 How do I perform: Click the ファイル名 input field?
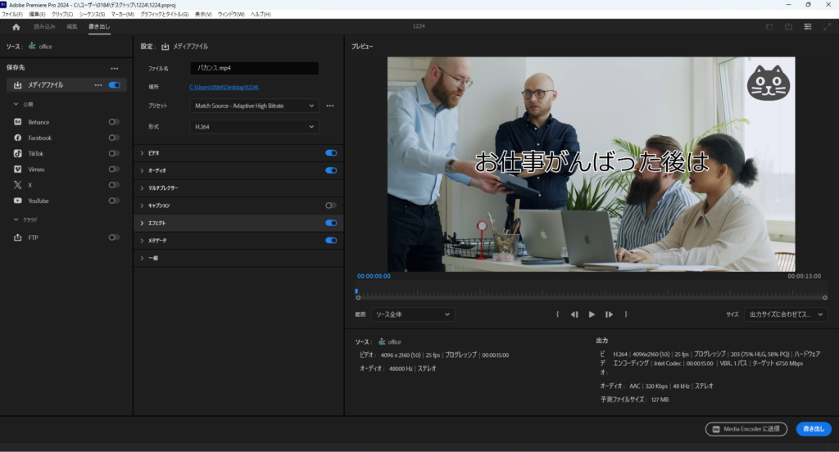tap(254, 69)
